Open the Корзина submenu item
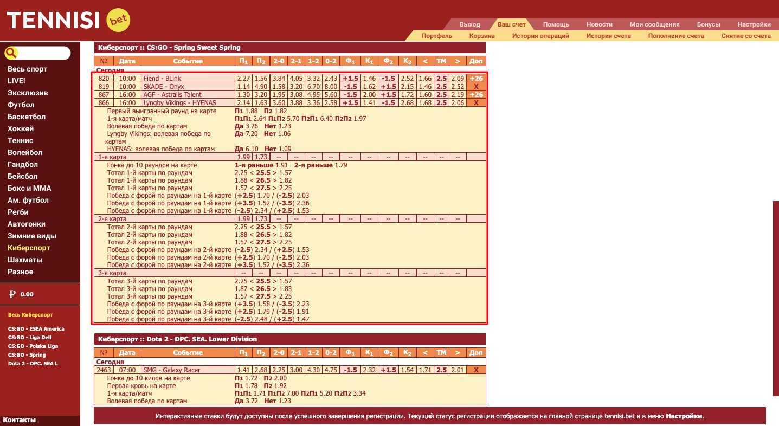This screenshot has width=779, height=426. 482,36
